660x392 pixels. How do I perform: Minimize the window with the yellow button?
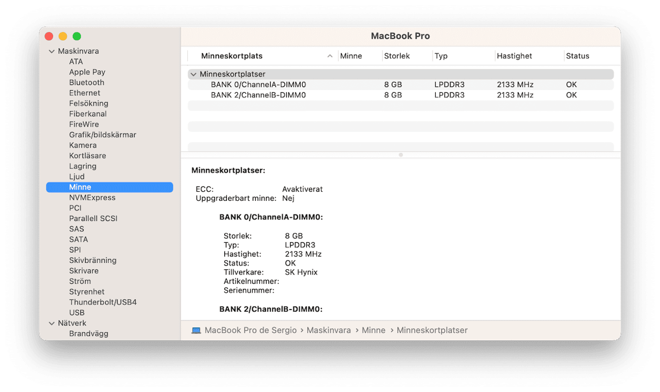(x=63, y=36)
